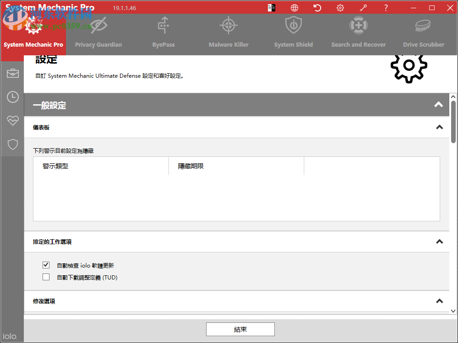Open the heart-rate monitor sidebar icon
Screen dimensions: 458x343
12,120
